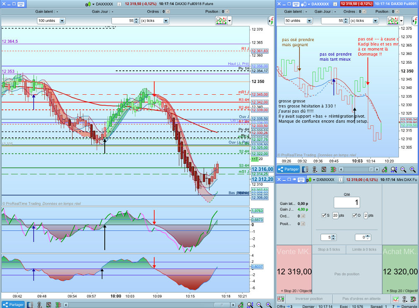Click 55 ticks field in the right chart

pos(332,21)
